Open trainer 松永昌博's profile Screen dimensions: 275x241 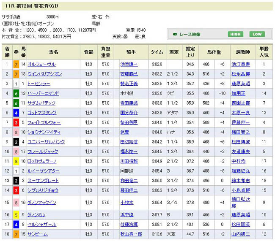[241, 74]
